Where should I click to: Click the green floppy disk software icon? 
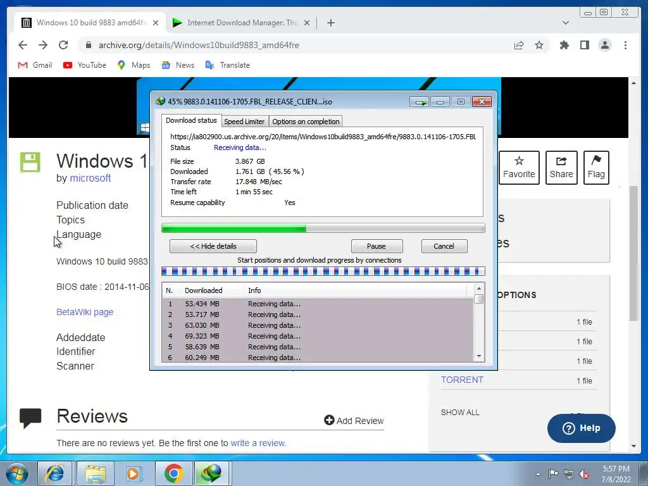pyautogui.click(x=30, y=162)
